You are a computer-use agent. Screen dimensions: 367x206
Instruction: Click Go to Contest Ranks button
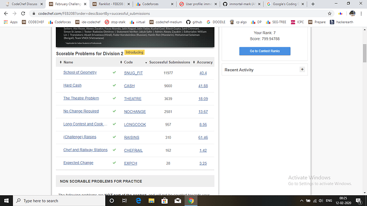(x=265, y=51)
